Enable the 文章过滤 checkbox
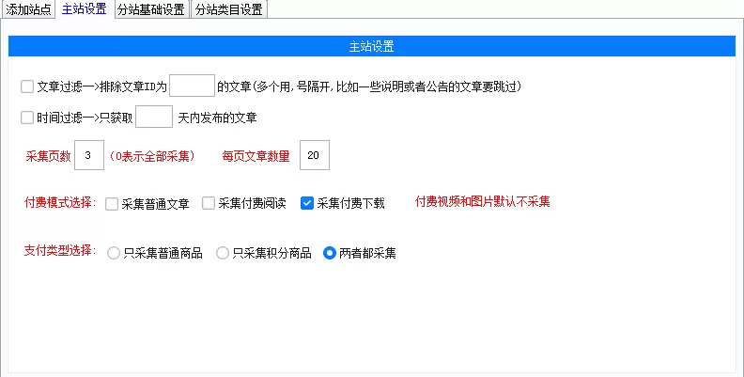The width and height of the screenshot is (744, 377). tap(27, 86)
